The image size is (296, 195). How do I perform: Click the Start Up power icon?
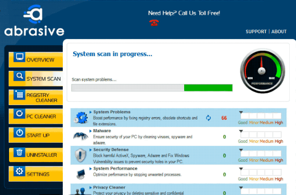point(20,133)
